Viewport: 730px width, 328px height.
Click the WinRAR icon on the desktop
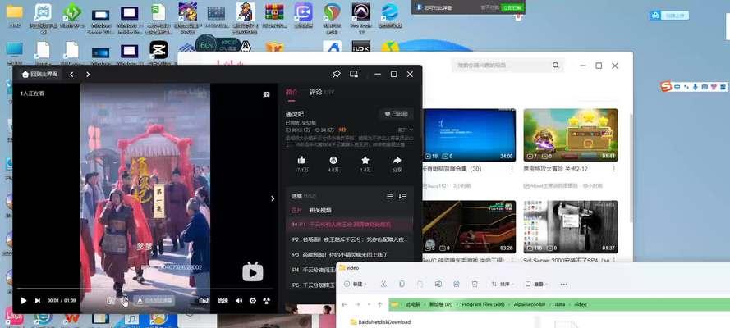coord(274,11)
